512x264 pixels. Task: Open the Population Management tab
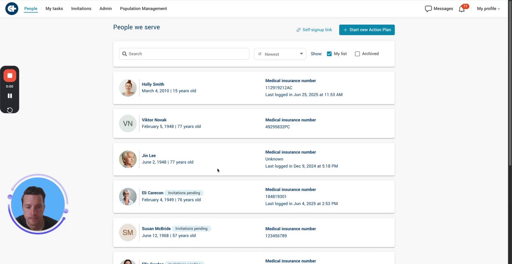click(x=143, y=9)
